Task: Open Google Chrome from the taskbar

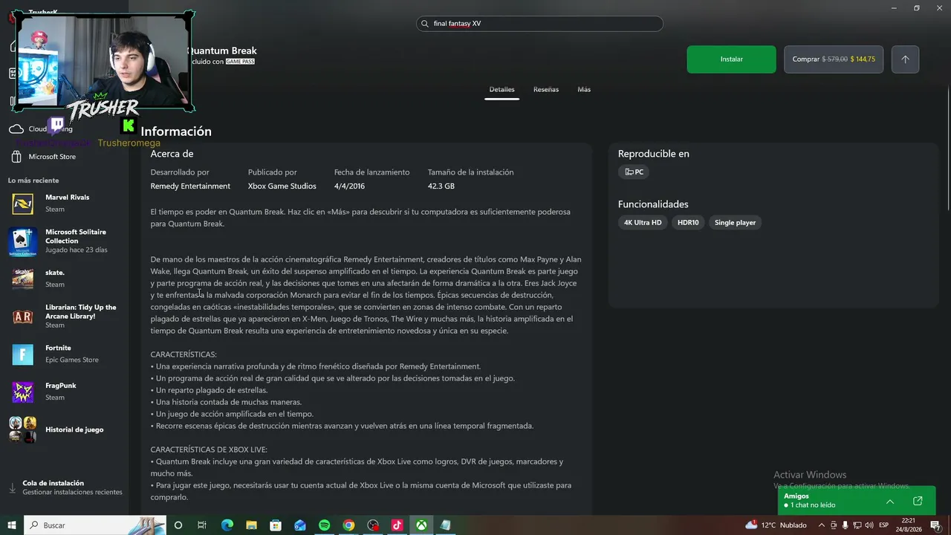Action: [x=348, y=525]
